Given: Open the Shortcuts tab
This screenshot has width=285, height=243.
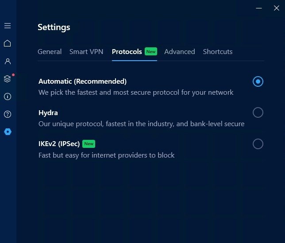Looking at the screenshot, I should (218, 52).
